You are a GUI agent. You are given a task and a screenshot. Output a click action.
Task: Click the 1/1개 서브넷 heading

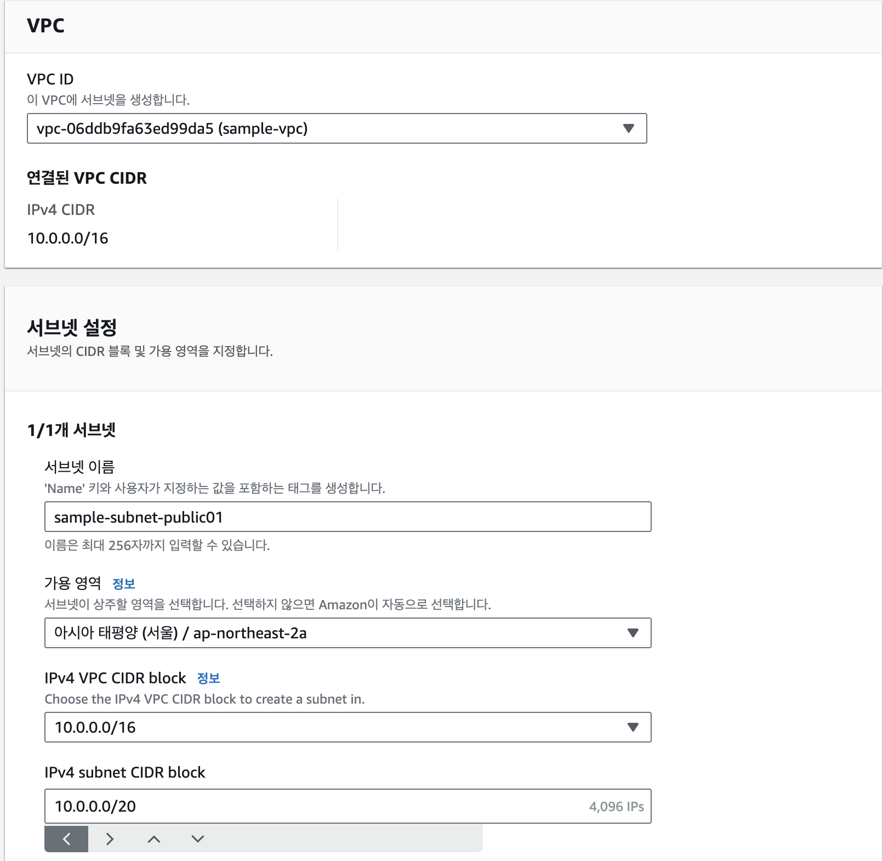71,430
